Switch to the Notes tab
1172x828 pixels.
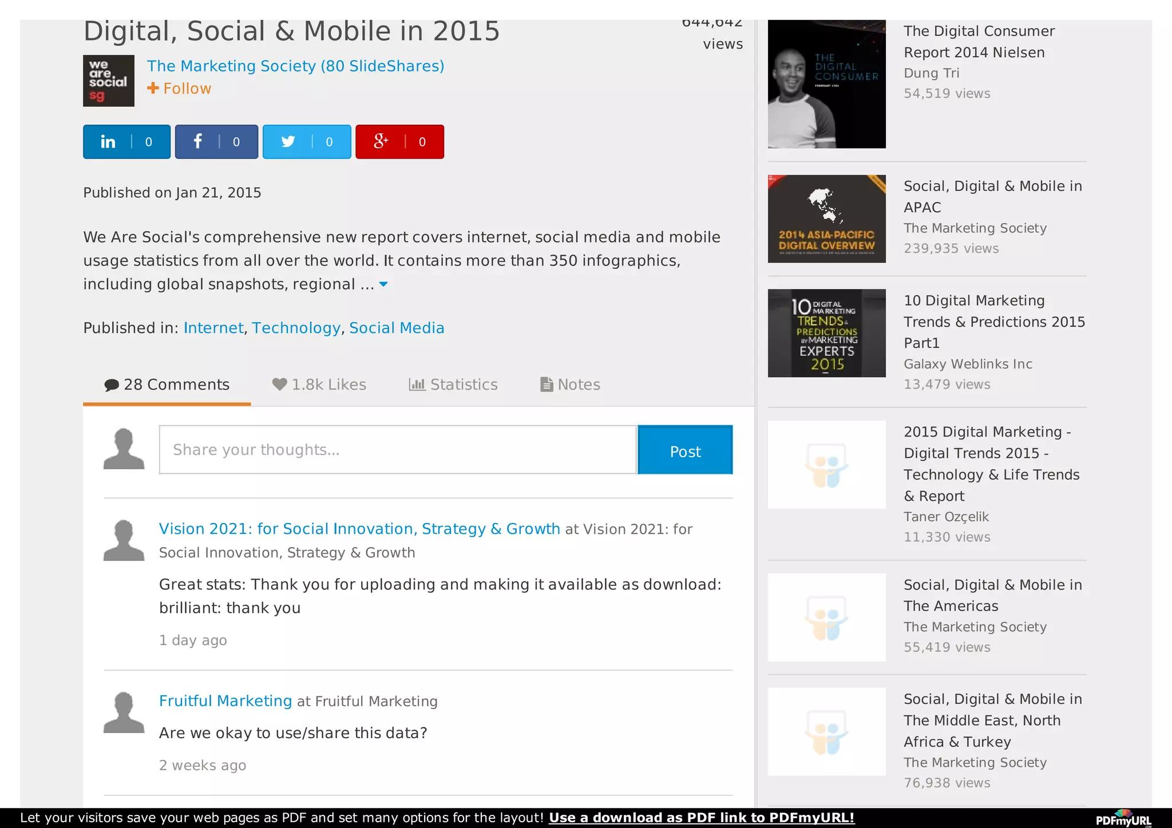click(x=570, y=385)
